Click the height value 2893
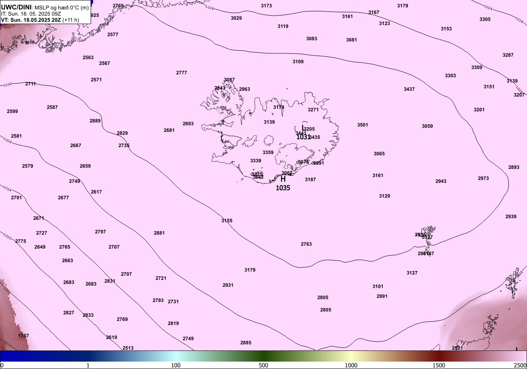This screenshot has width=527, height=369. point(514,167)
